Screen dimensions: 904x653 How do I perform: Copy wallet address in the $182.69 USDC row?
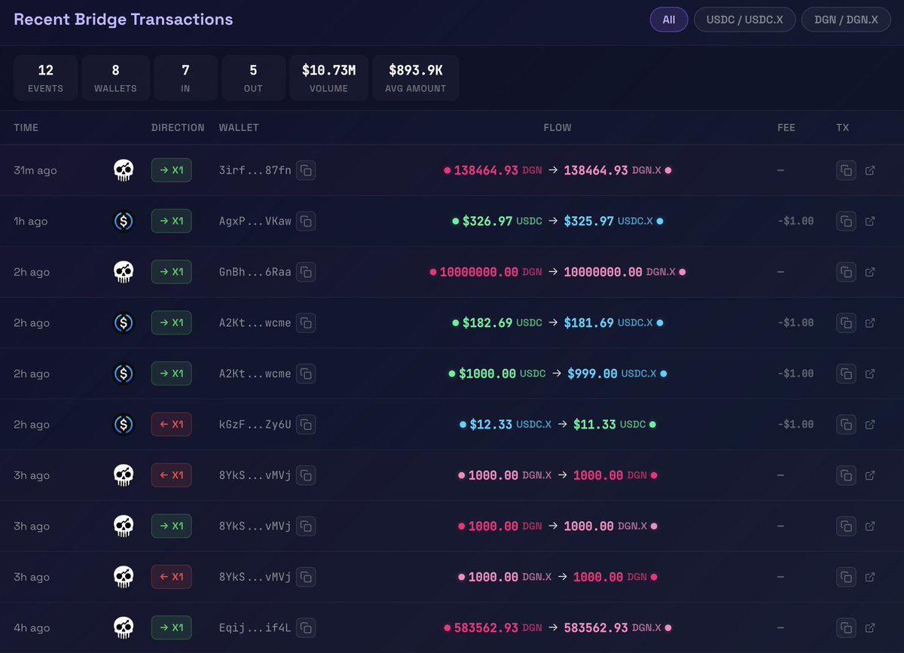point(306,323)
